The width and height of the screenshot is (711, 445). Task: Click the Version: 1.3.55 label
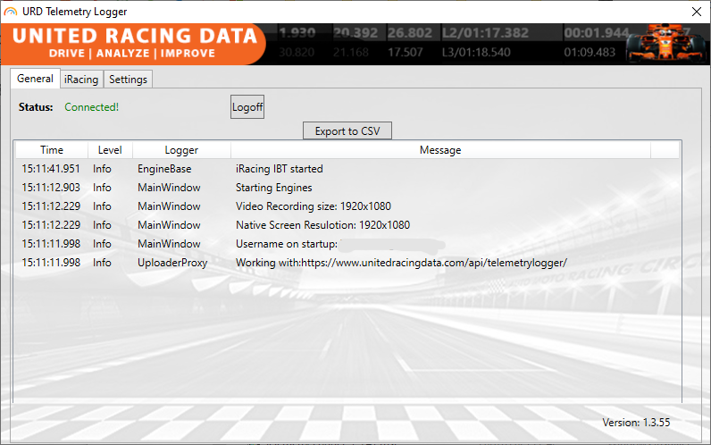(636, 423)
